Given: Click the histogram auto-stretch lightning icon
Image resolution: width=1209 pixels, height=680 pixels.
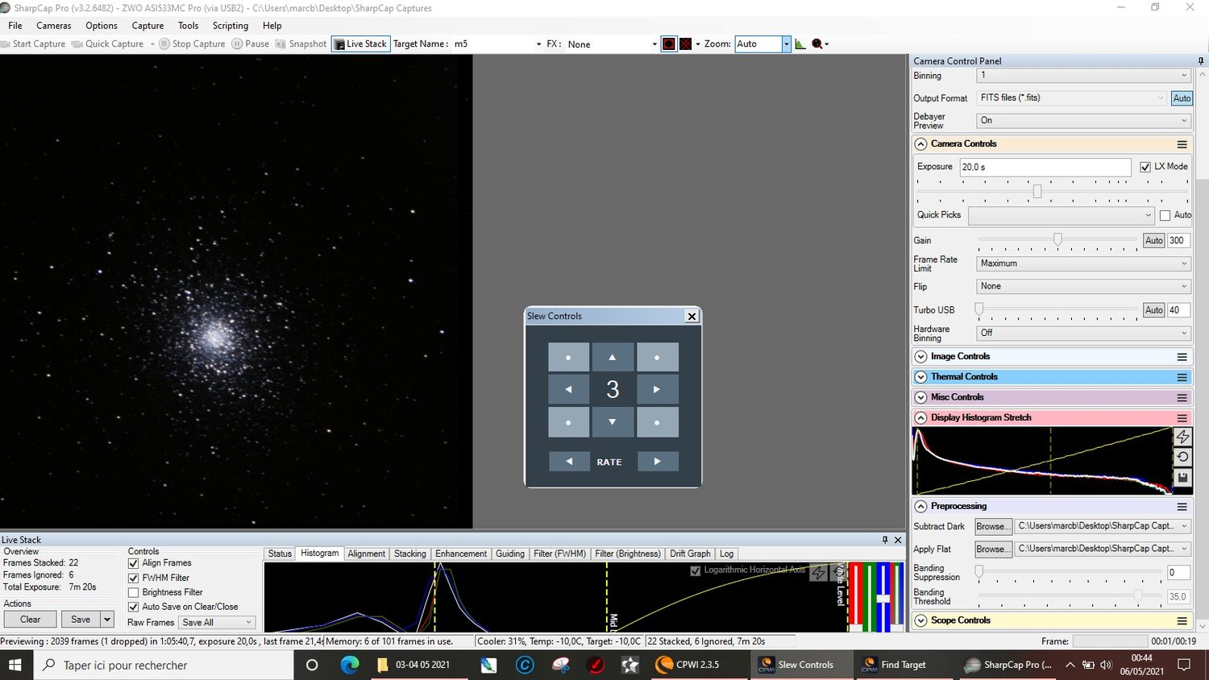Looking at the screenshot, I should coord(1182,437).
